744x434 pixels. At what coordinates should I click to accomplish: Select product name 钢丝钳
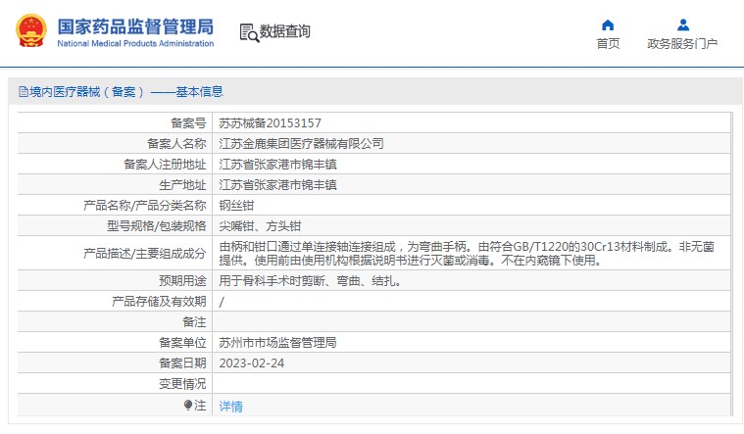coord(236,206)
